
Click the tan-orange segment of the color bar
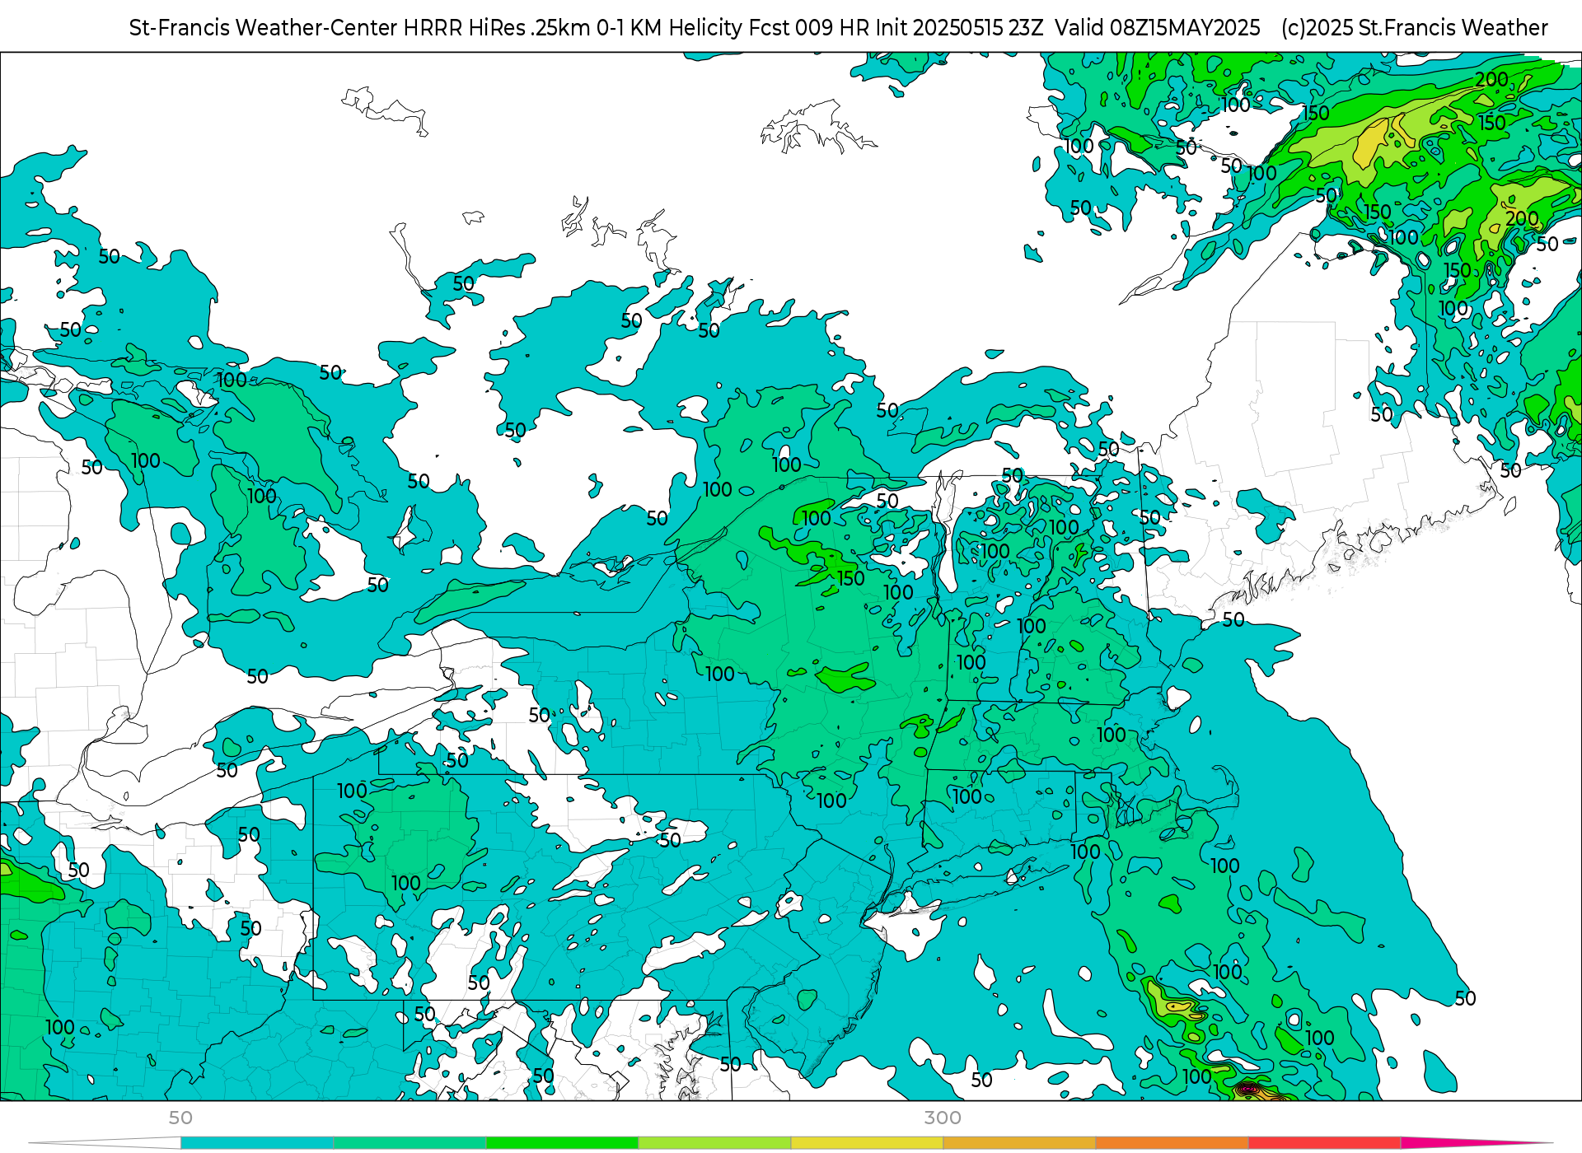coord(1019,1143)
